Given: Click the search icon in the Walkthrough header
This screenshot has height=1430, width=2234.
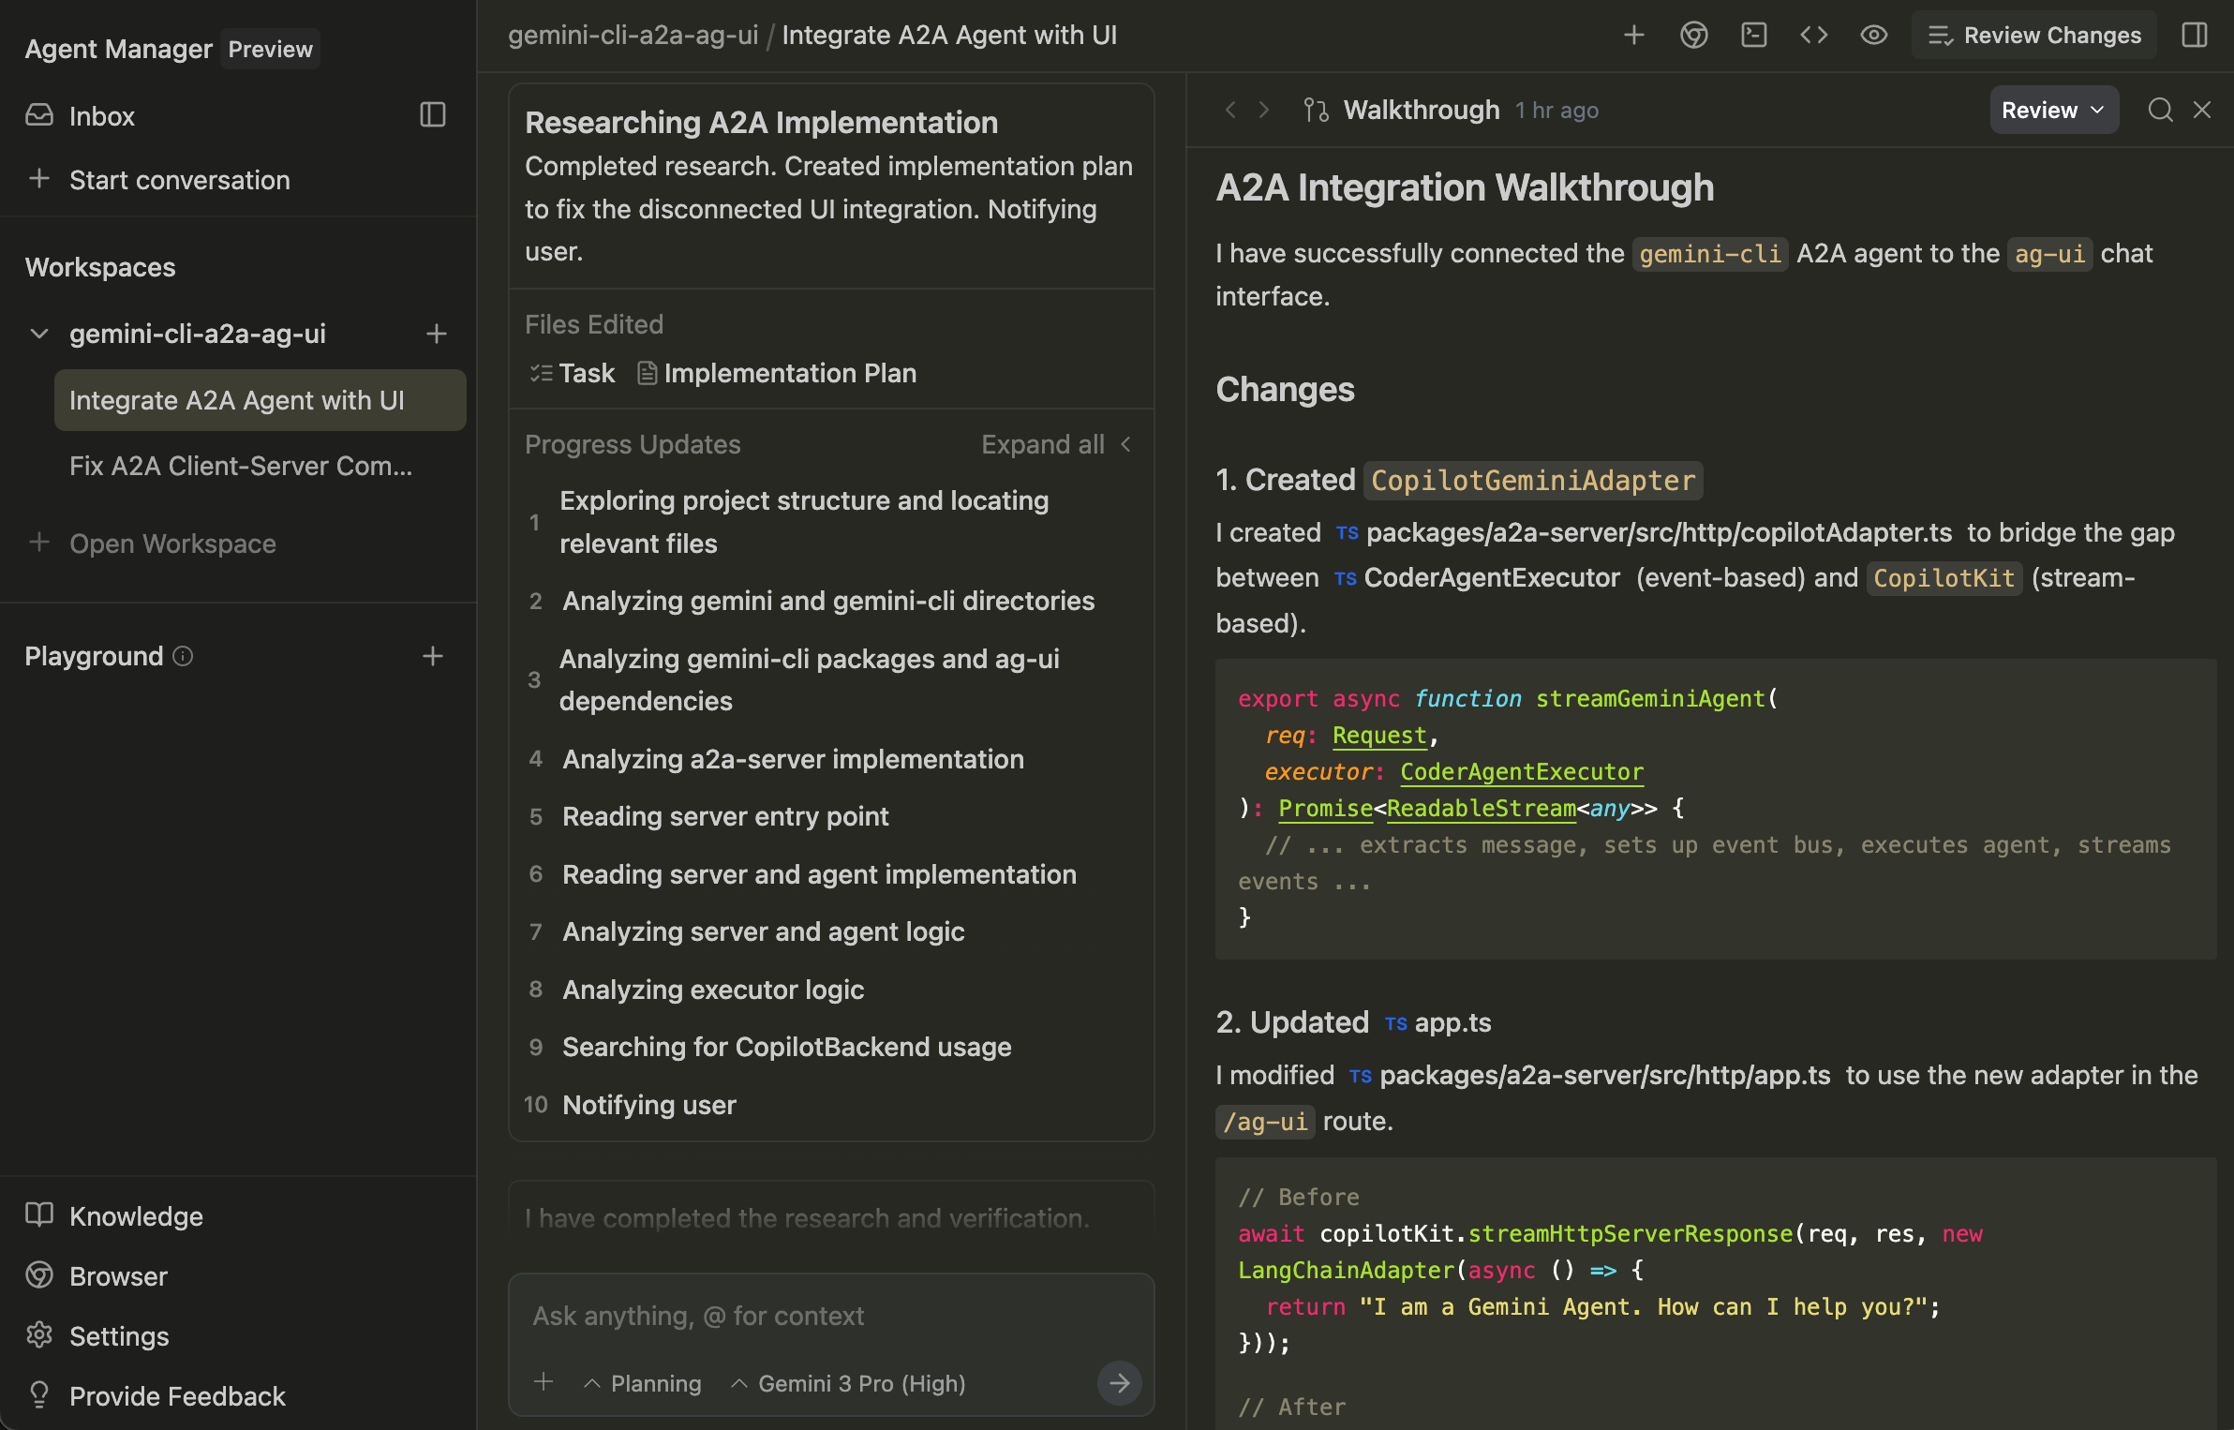Looking at the screenshot, I should point(2160,110).
